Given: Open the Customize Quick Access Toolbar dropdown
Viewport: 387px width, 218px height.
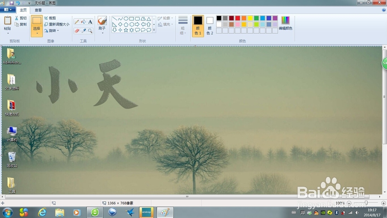Looking at the screenshot, I should click(29, 3).
